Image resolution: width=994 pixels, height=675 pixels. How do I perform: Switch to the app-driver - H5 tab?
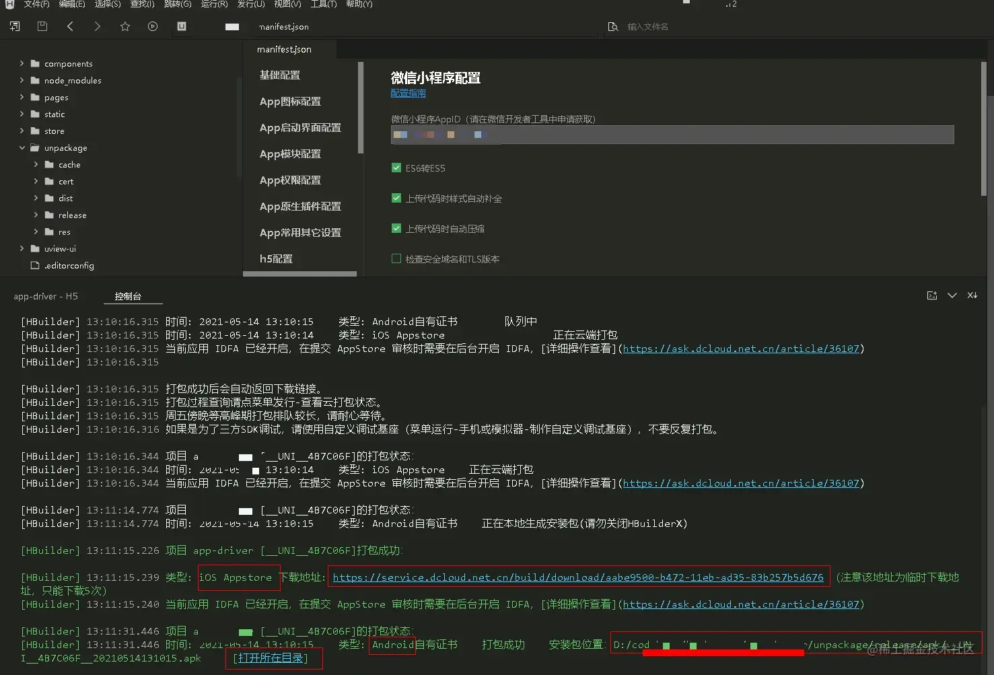pyautogui.click(x=46, y=296)
